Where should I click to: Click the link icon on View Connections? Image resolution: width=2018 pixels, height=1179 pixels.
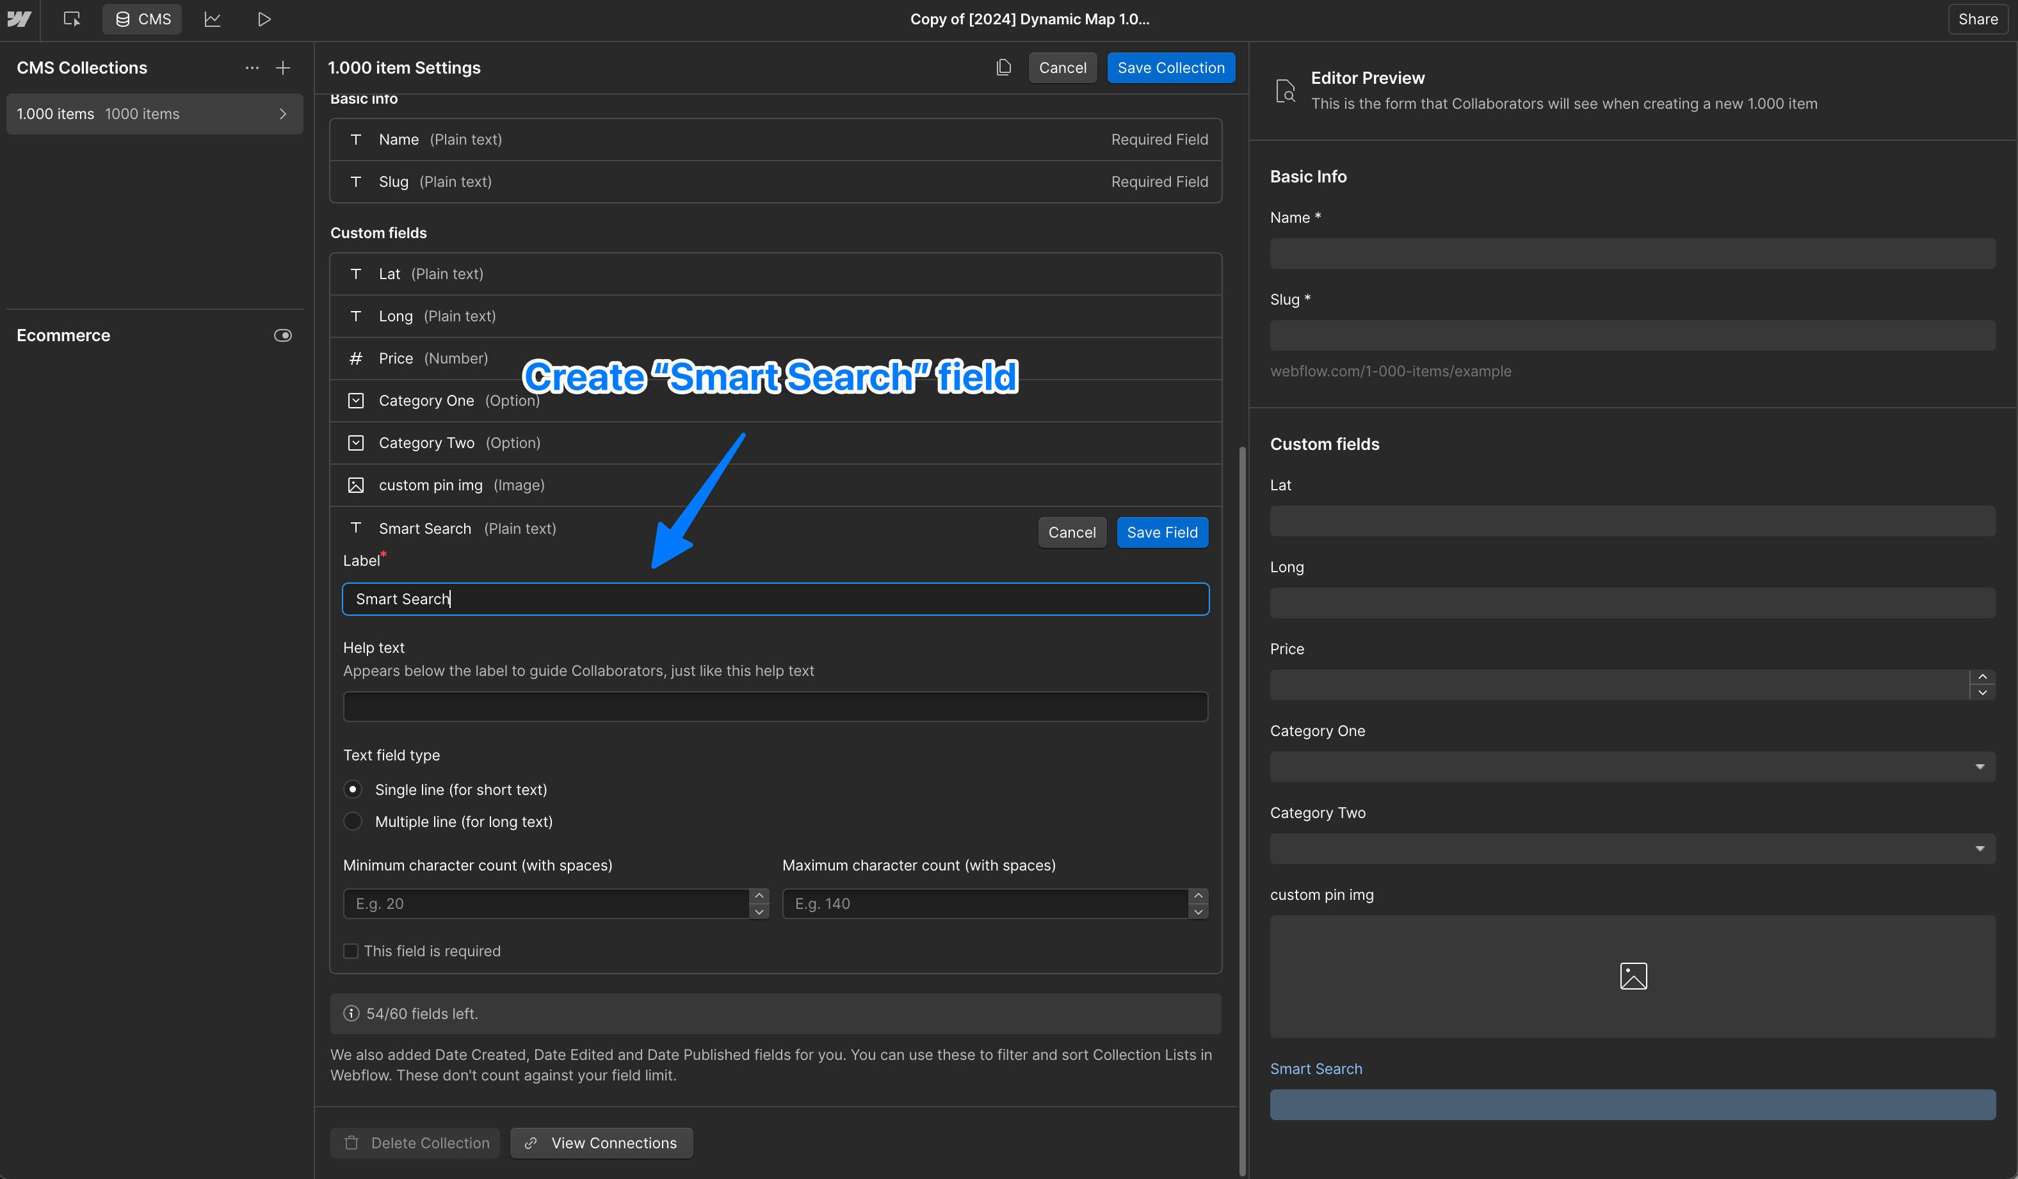[x=530, y=1143]
